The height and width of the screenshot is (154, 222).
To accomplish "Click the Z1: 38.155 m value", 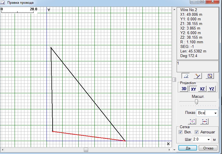I will 191,24.
